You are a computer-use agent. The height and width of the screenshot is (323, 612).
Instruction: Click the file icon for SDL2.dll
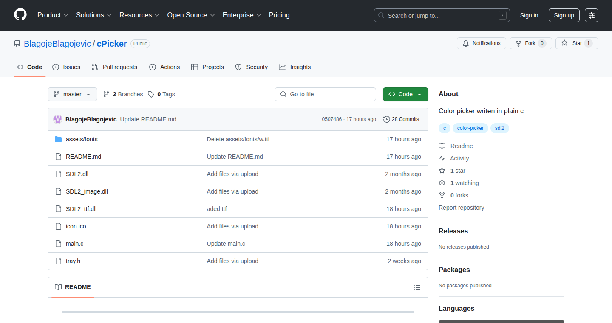(x=58, y=174)
